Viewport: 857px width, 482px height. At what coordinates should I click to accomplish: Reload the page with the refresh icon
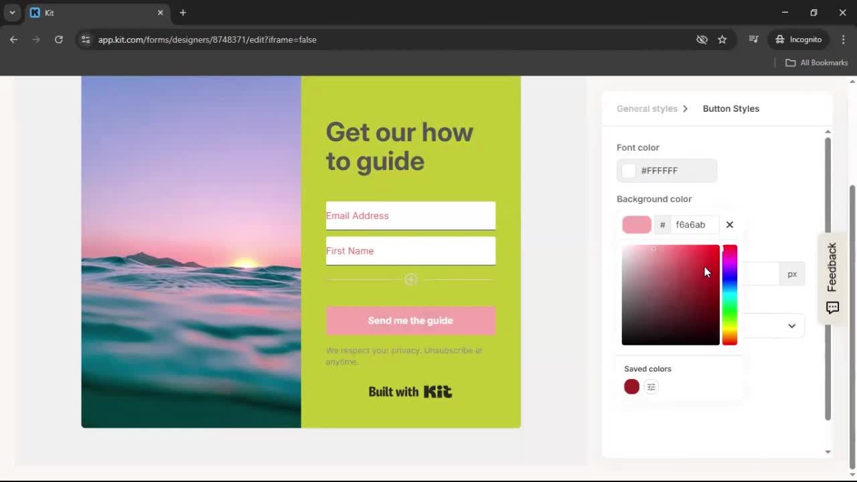click(59, 39)
